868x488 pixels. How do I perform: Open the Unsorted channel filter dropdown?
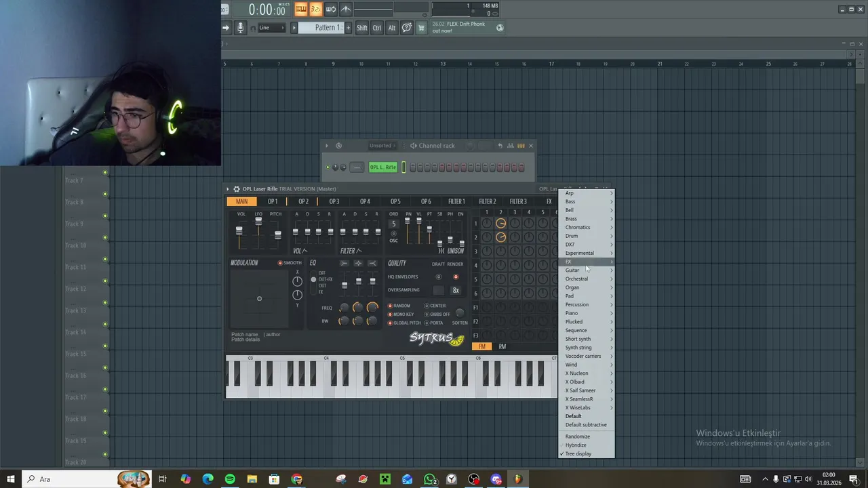(383, 146)
